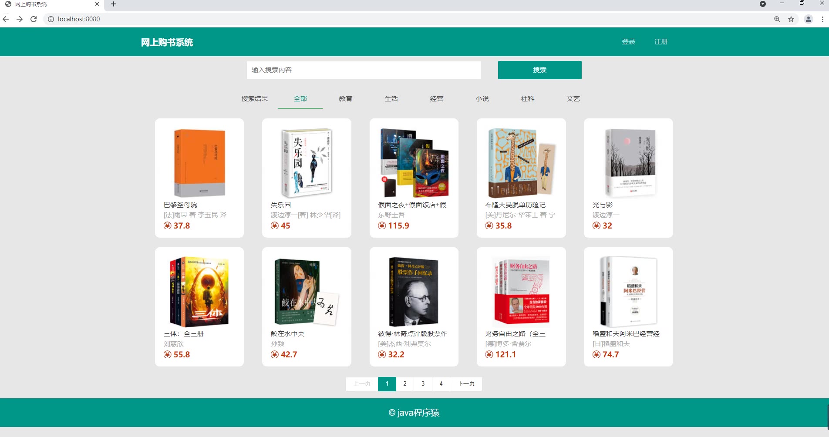This screenshot has width=829, height=437.
Task: Click the 三体：全三册 title text
Action: click(x=184, y=334)
